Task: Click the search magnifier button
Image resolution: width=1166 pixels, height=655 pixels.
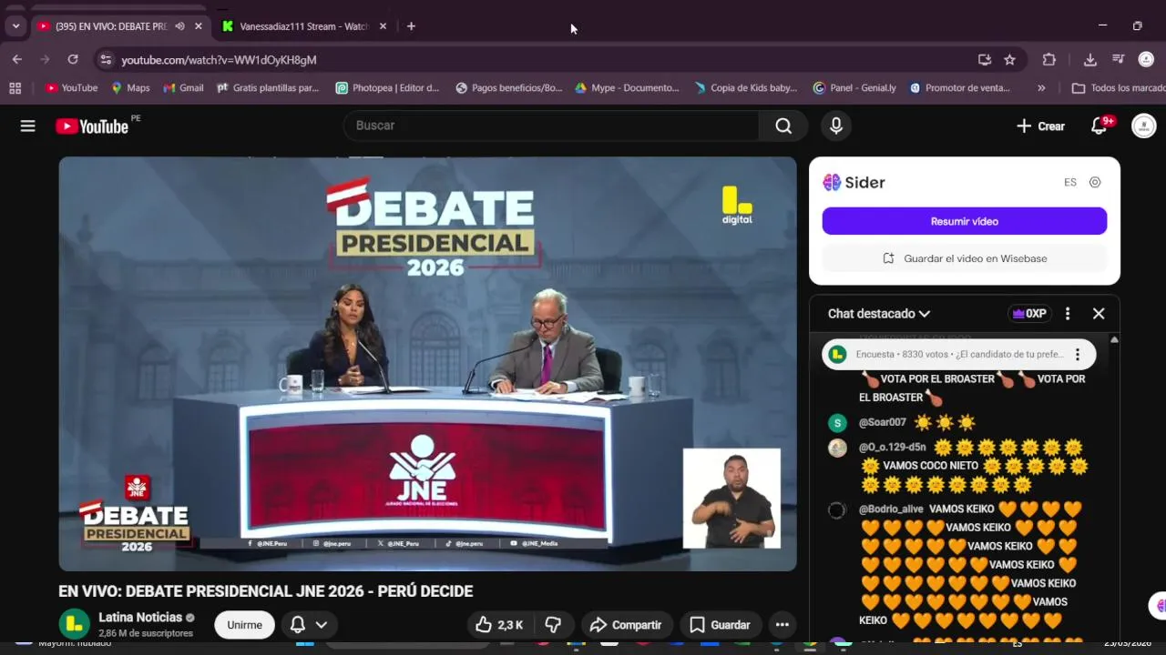Action: point(783,126)
